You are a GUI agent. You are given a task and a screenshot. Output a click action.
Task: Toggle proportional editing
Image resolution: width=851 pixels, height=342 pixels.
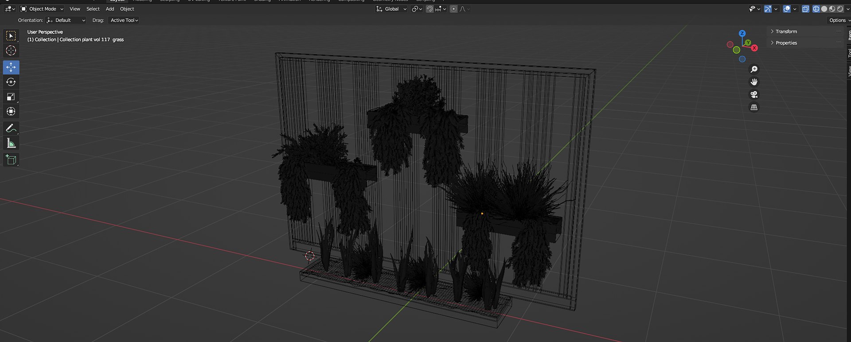(453, 9)
